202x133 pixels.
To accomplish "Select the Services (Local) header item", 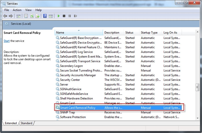I will pyautogui.click(x=21, y=24).
